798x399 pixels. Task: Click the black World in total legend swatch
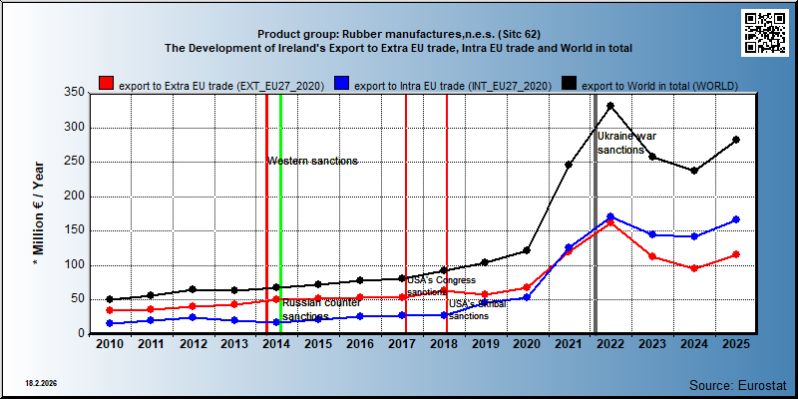570,84
